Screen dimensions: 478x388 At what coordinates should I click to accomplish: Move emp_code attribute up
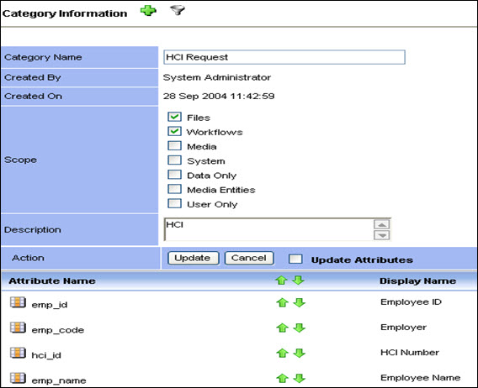pyautogui.click(x=282, y=328)
